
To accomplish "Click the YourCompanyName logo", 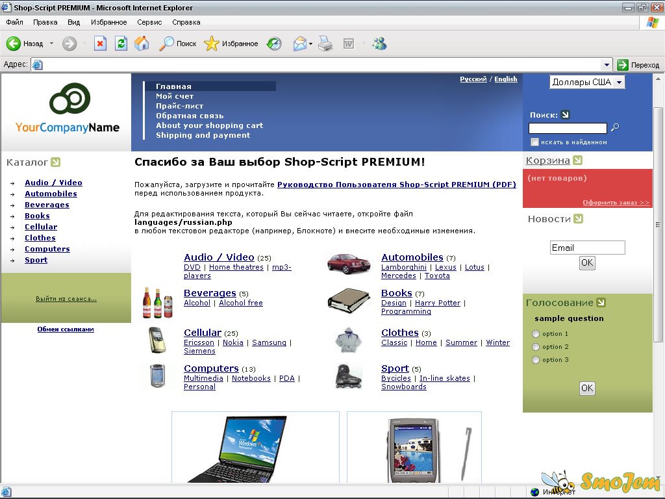I will (68, 109).
